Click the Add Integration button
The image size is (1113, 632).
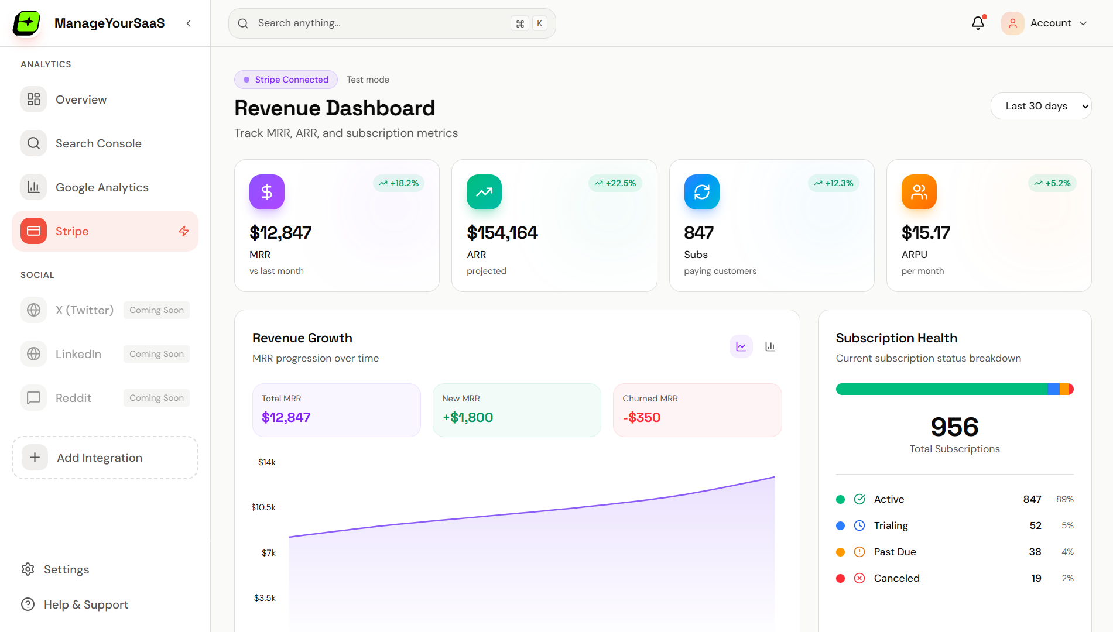coord(105,458)
